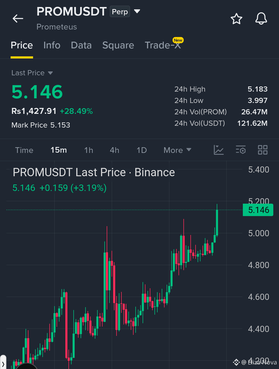The image size is (279, 369).
Task: Click the 4.800 price axis label
Action: coord(259,265)
